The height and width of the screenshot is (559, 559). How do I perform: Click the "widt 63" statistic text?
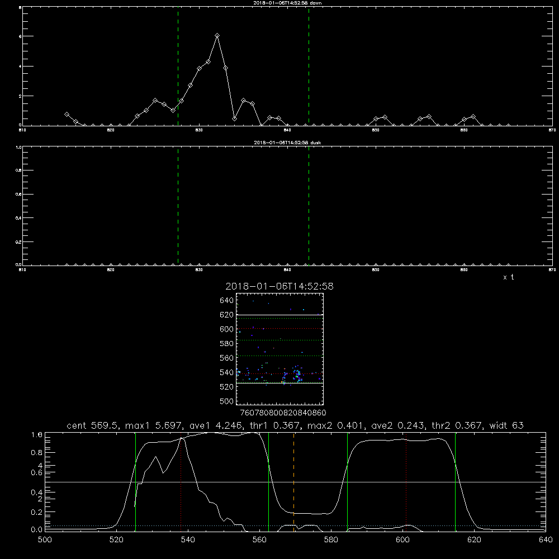(x=506, y=425)
